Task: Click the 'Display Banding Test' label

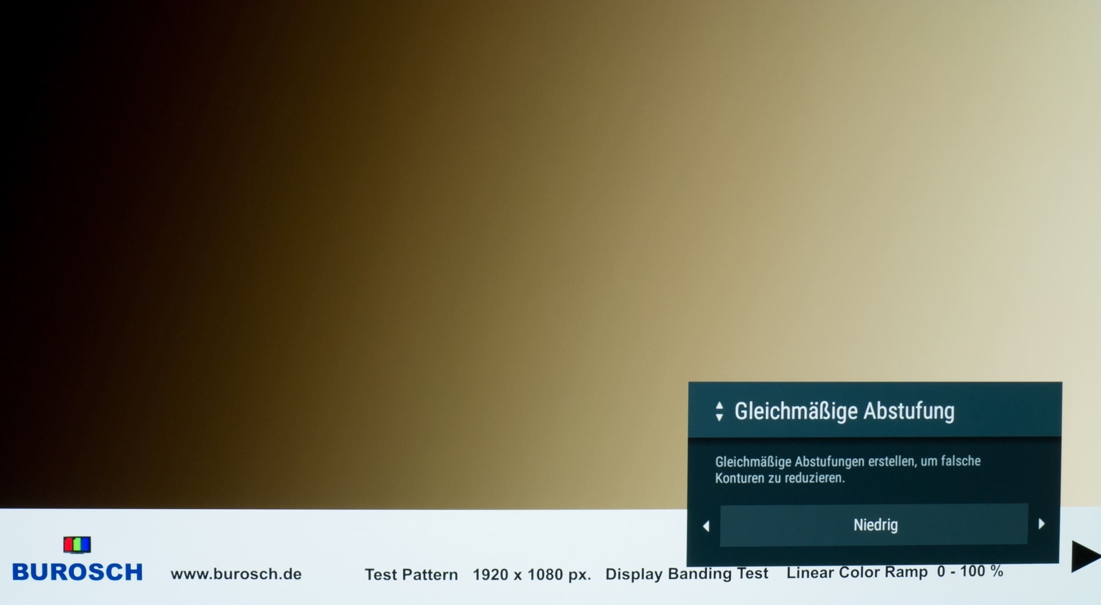Action: click(686, 574)
